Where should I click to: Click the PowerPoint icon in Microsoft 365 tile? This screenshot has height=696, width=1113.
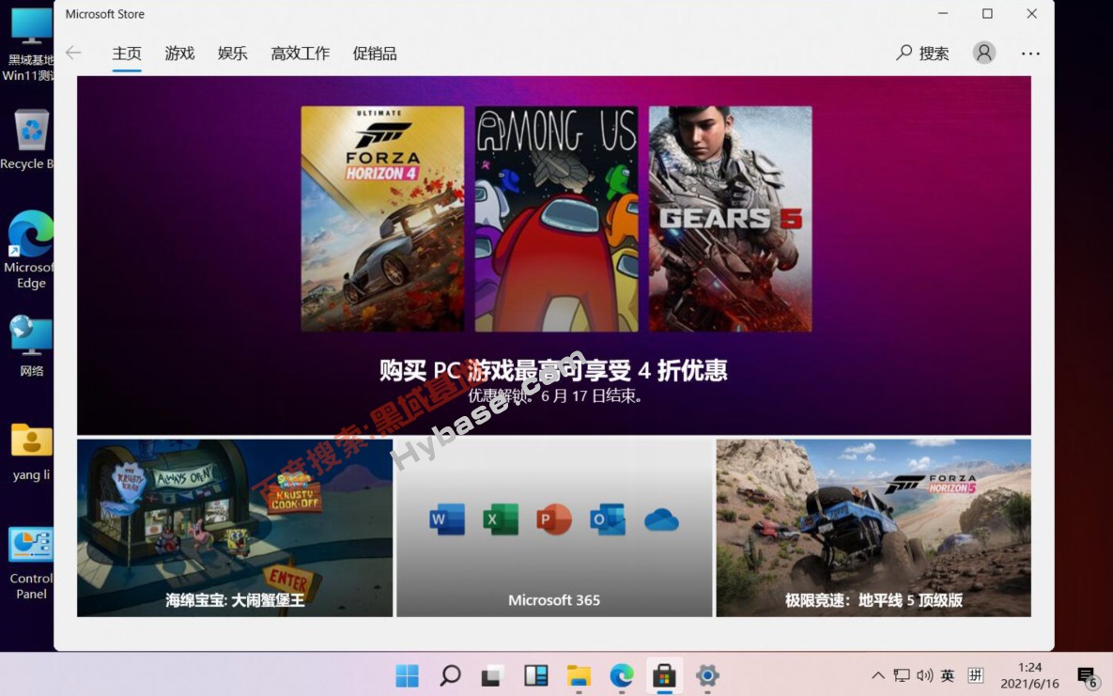(x=554, y=519)
